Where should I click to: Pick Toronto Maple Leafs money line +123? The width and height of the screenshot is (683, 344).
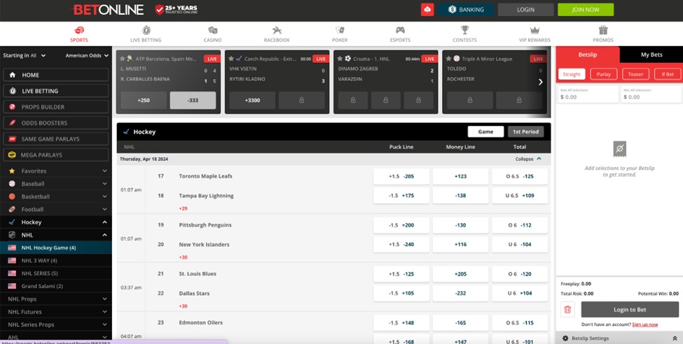pos(460,176)
